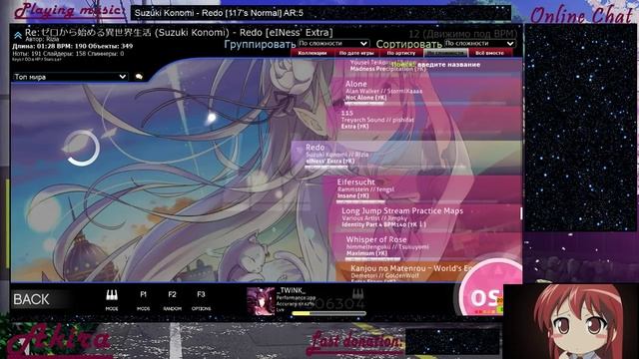Click the chat bubble icon beside Топ мира
Image resolution: width=639 pixels, height=359 pixels.
tap(139, 77)
